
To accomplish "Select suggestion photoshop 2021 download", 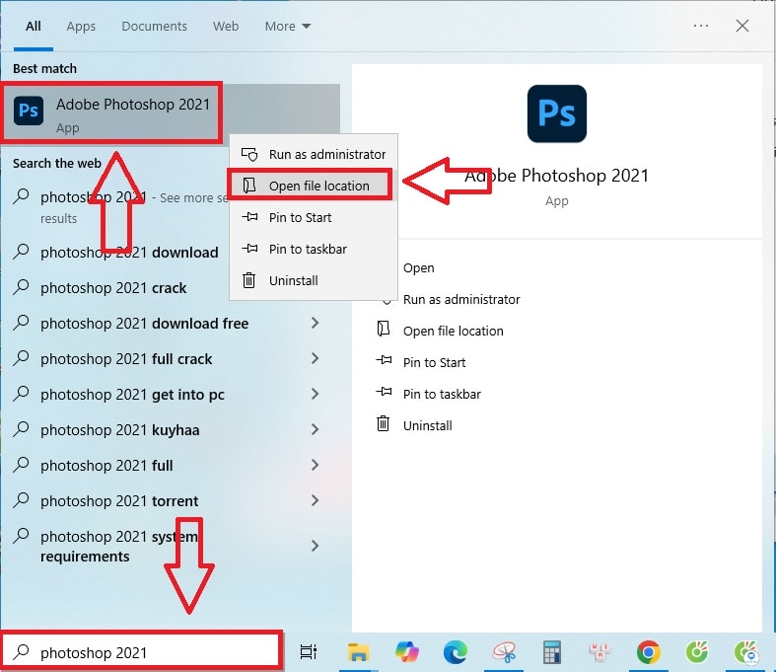I will coord(129,253).
